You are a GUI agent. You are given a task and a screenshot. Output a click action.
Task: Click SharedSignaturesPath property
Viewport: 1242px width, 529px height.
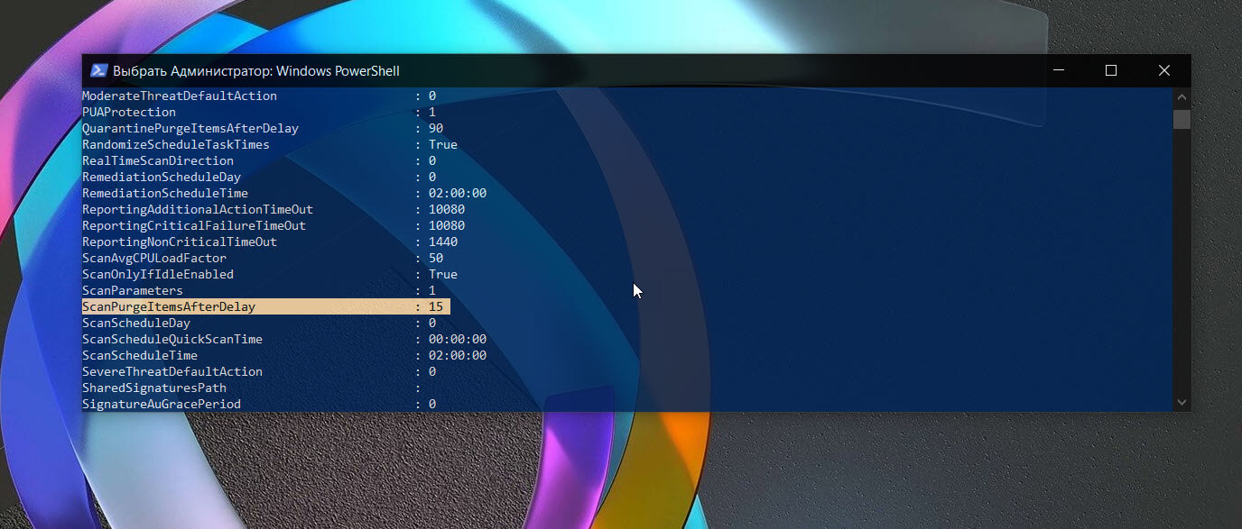154,388
